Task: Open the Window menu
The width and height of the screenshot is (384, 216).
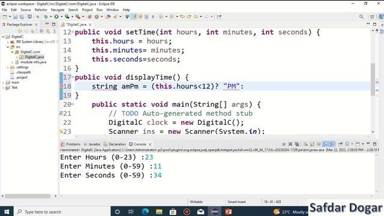Action: click(x=112, y=10)
